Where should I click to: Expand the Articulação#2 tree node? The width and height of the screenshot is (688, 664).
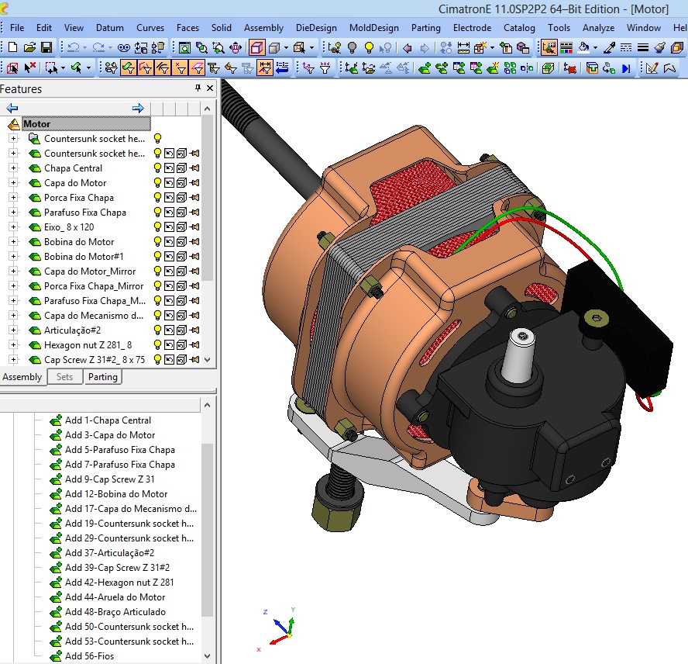[x=14, y=330]
